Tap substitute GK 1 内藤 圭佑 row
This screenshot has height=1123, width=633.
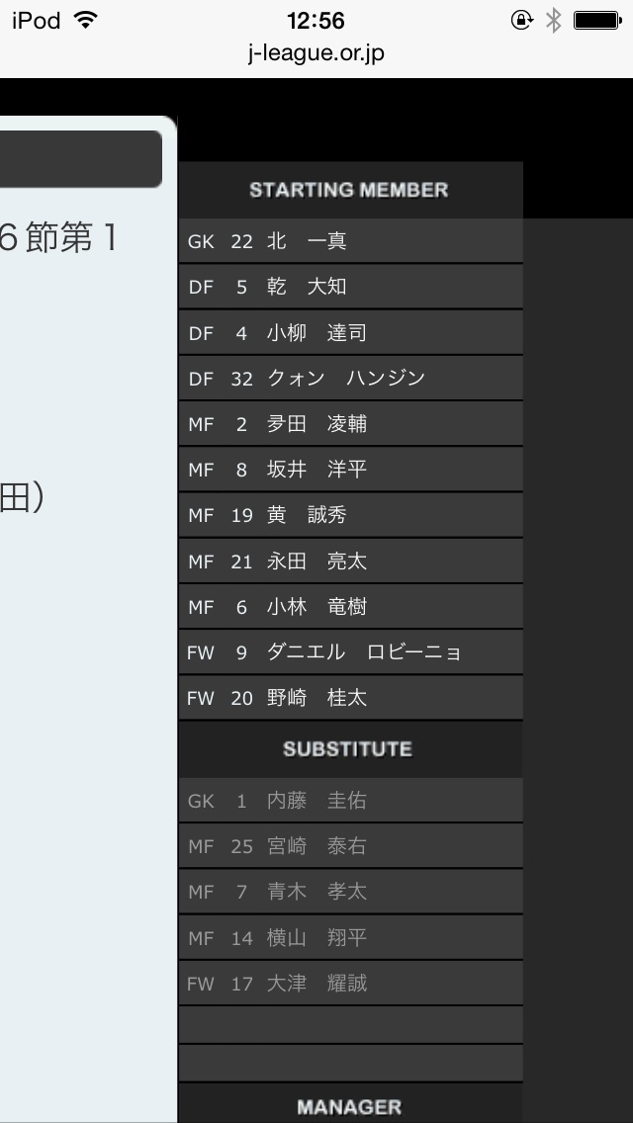click(350, 801)
